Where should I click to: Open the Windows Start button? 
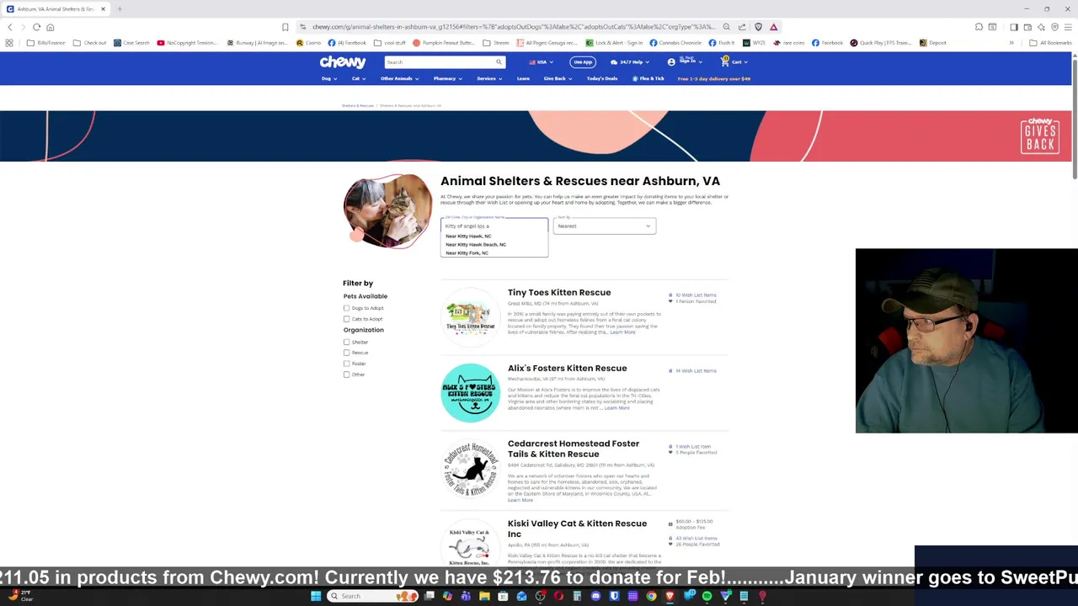click(x=316, y=596)
